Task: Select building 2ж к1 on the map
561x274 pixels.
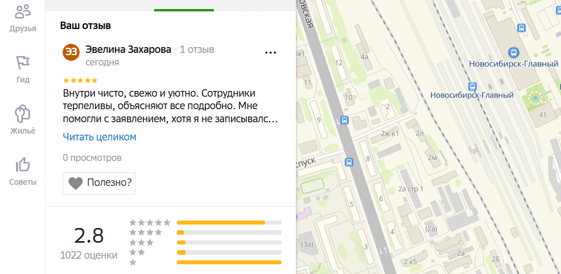Action: [390, 133]
